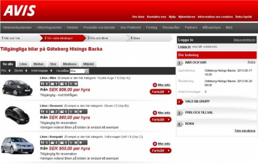Select the Se alla tab
This screenshot has height=164, width=258.
click(x=8, y=64)
